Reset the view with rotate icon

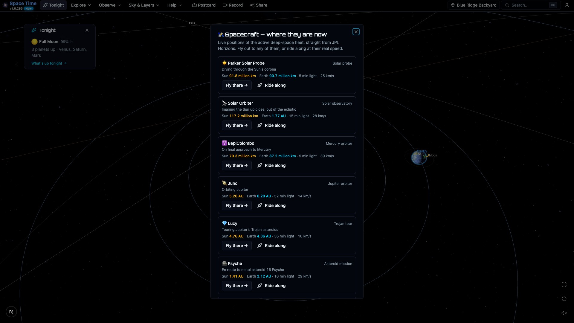pyautogui.click(x=564, y=299)
